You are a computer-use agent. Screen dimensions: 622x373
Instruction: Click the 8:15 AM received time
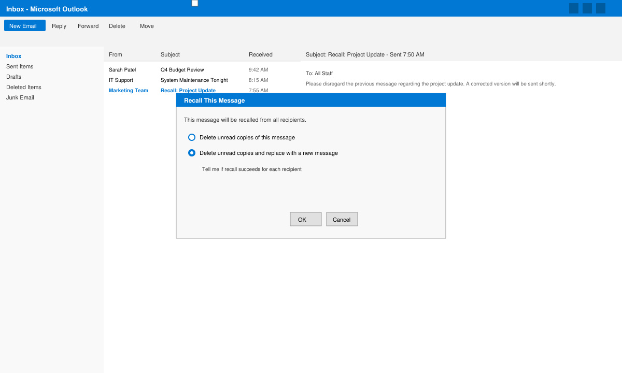(x=259, y=80)
